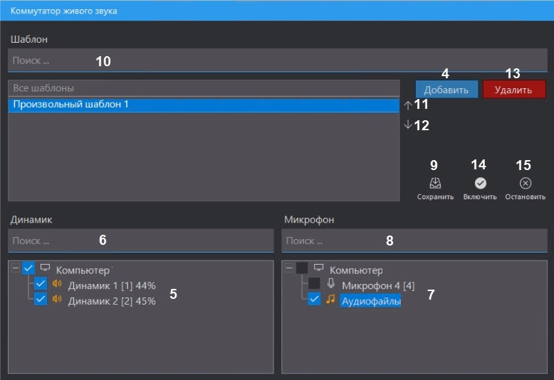Click the Остановить stop icon
The width and height of the screenshot is (554, 380).
click(x=526, y=184)
